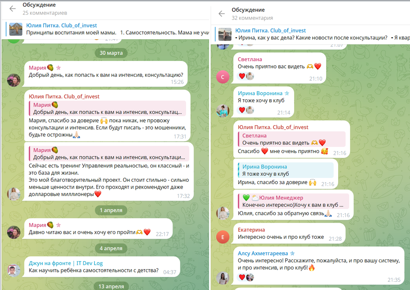
Task: Jump to quoted Юлия Менеджер message
Action: coord(293,201)
